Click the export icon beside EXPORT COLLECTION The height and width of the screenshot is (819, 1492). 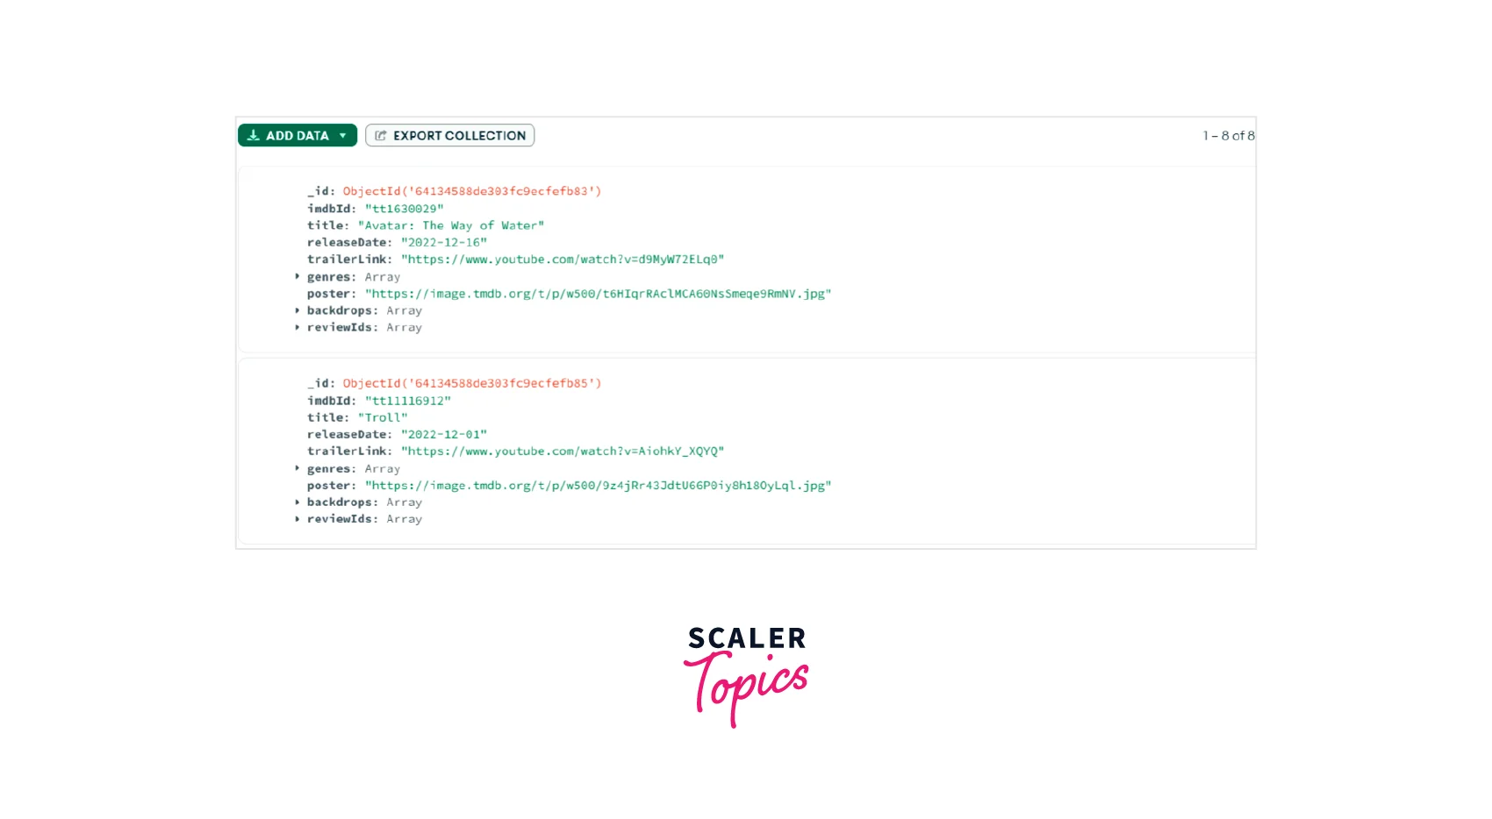(x=380, y=135)
